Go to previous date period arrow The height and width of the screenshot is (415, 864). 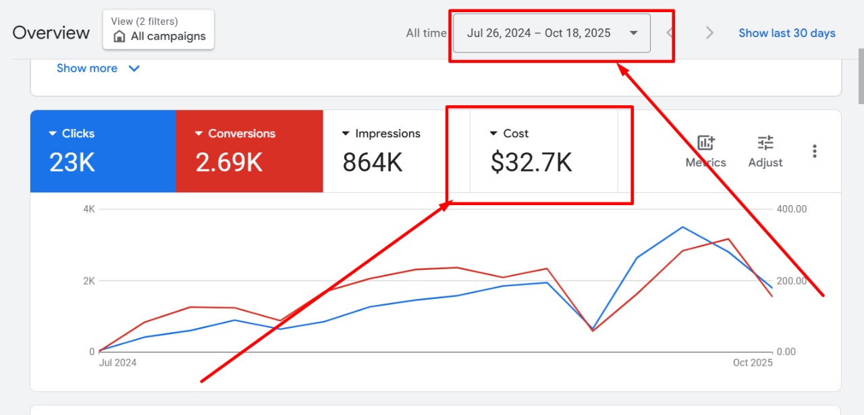pyautogui.click(x=670, y=33)
